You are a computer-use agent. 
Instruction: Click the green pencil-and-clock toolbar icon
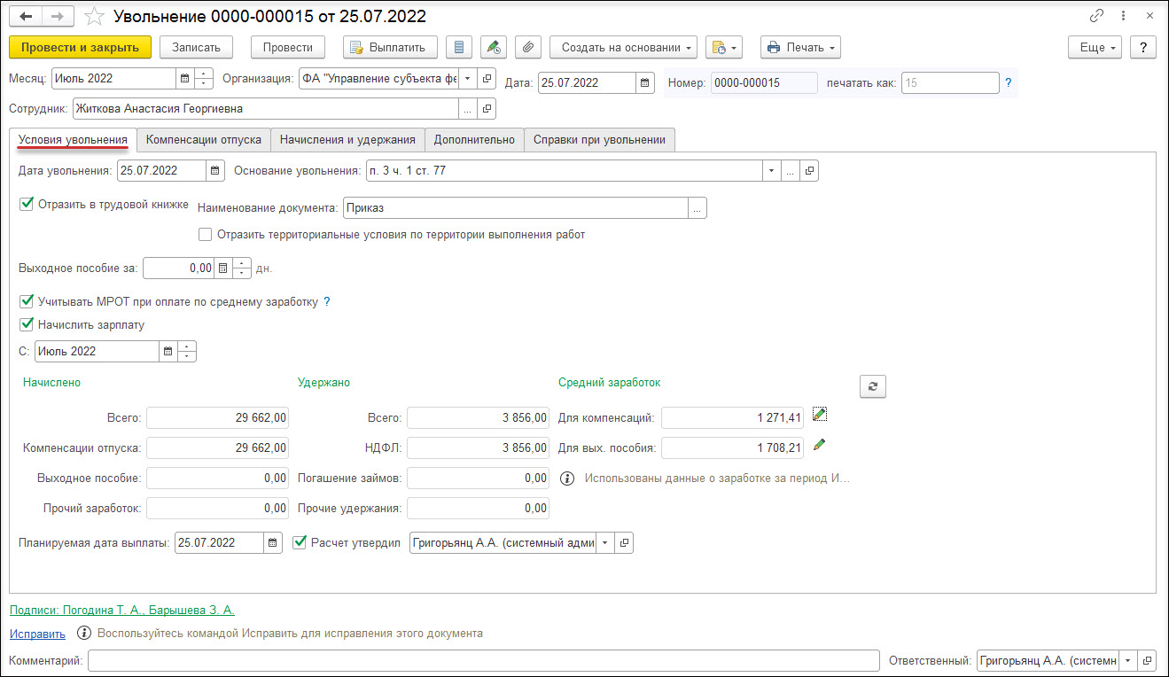click(x=494, y=47)
